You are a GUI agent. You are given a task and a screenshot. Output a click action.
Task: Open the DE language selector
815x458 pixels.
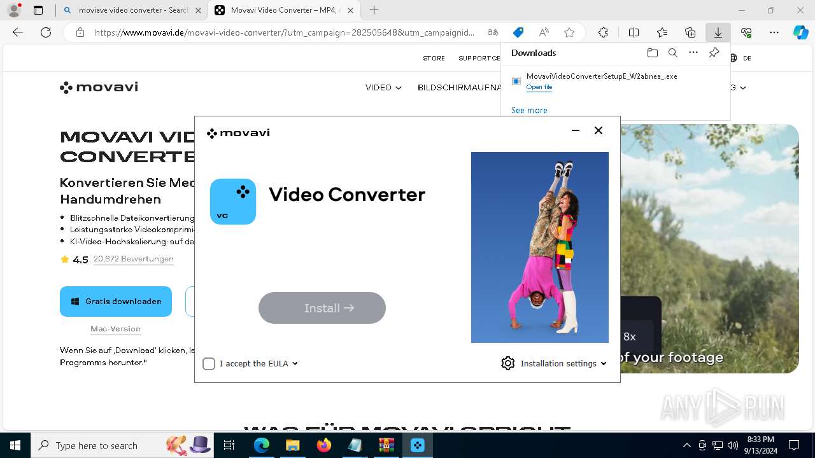(741, 58)
